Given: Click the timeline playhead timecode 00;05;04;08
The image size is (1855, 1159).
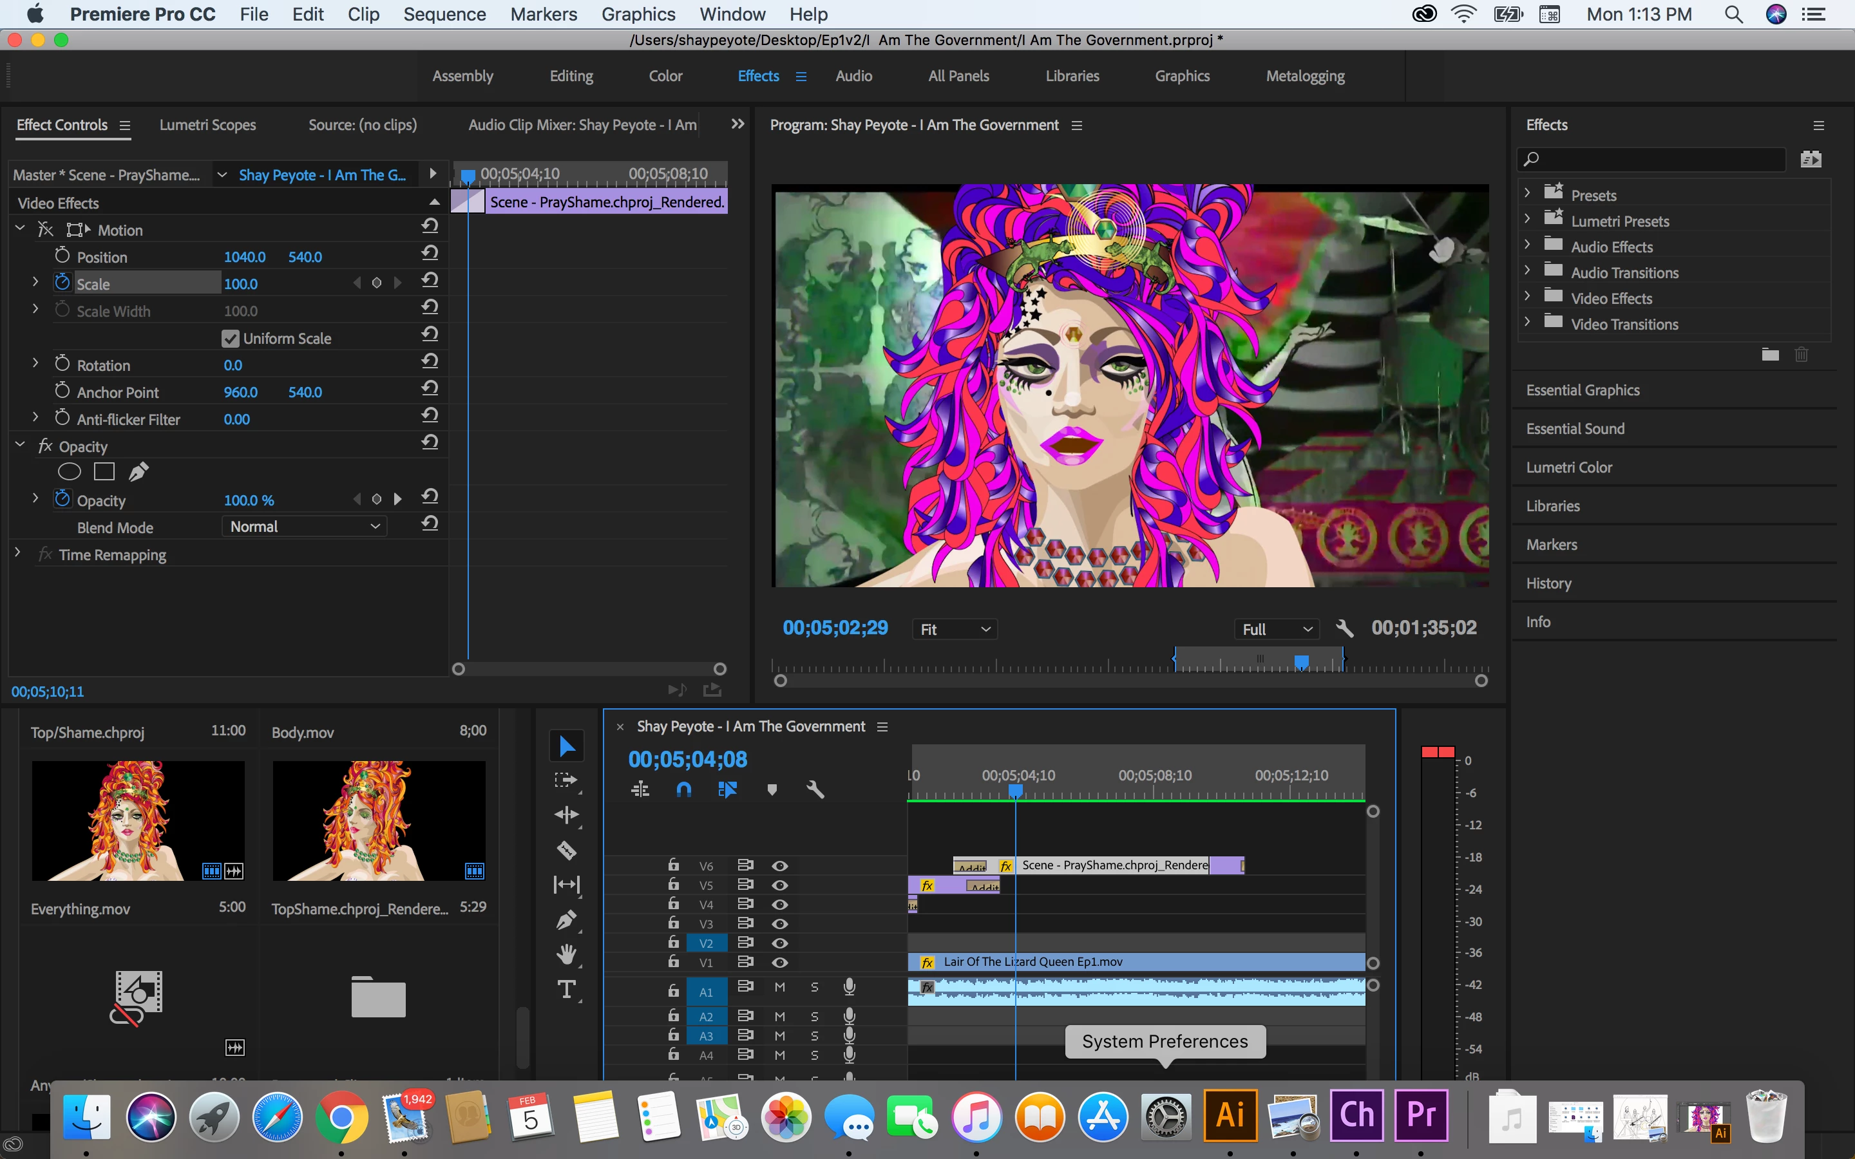Looking at the screenshot, I should tap(688, 759).
